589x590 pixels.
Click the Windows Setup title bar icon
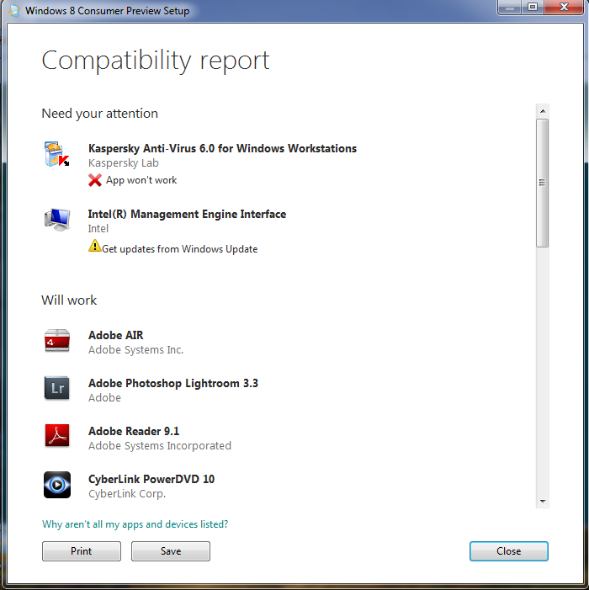(14, 10)
